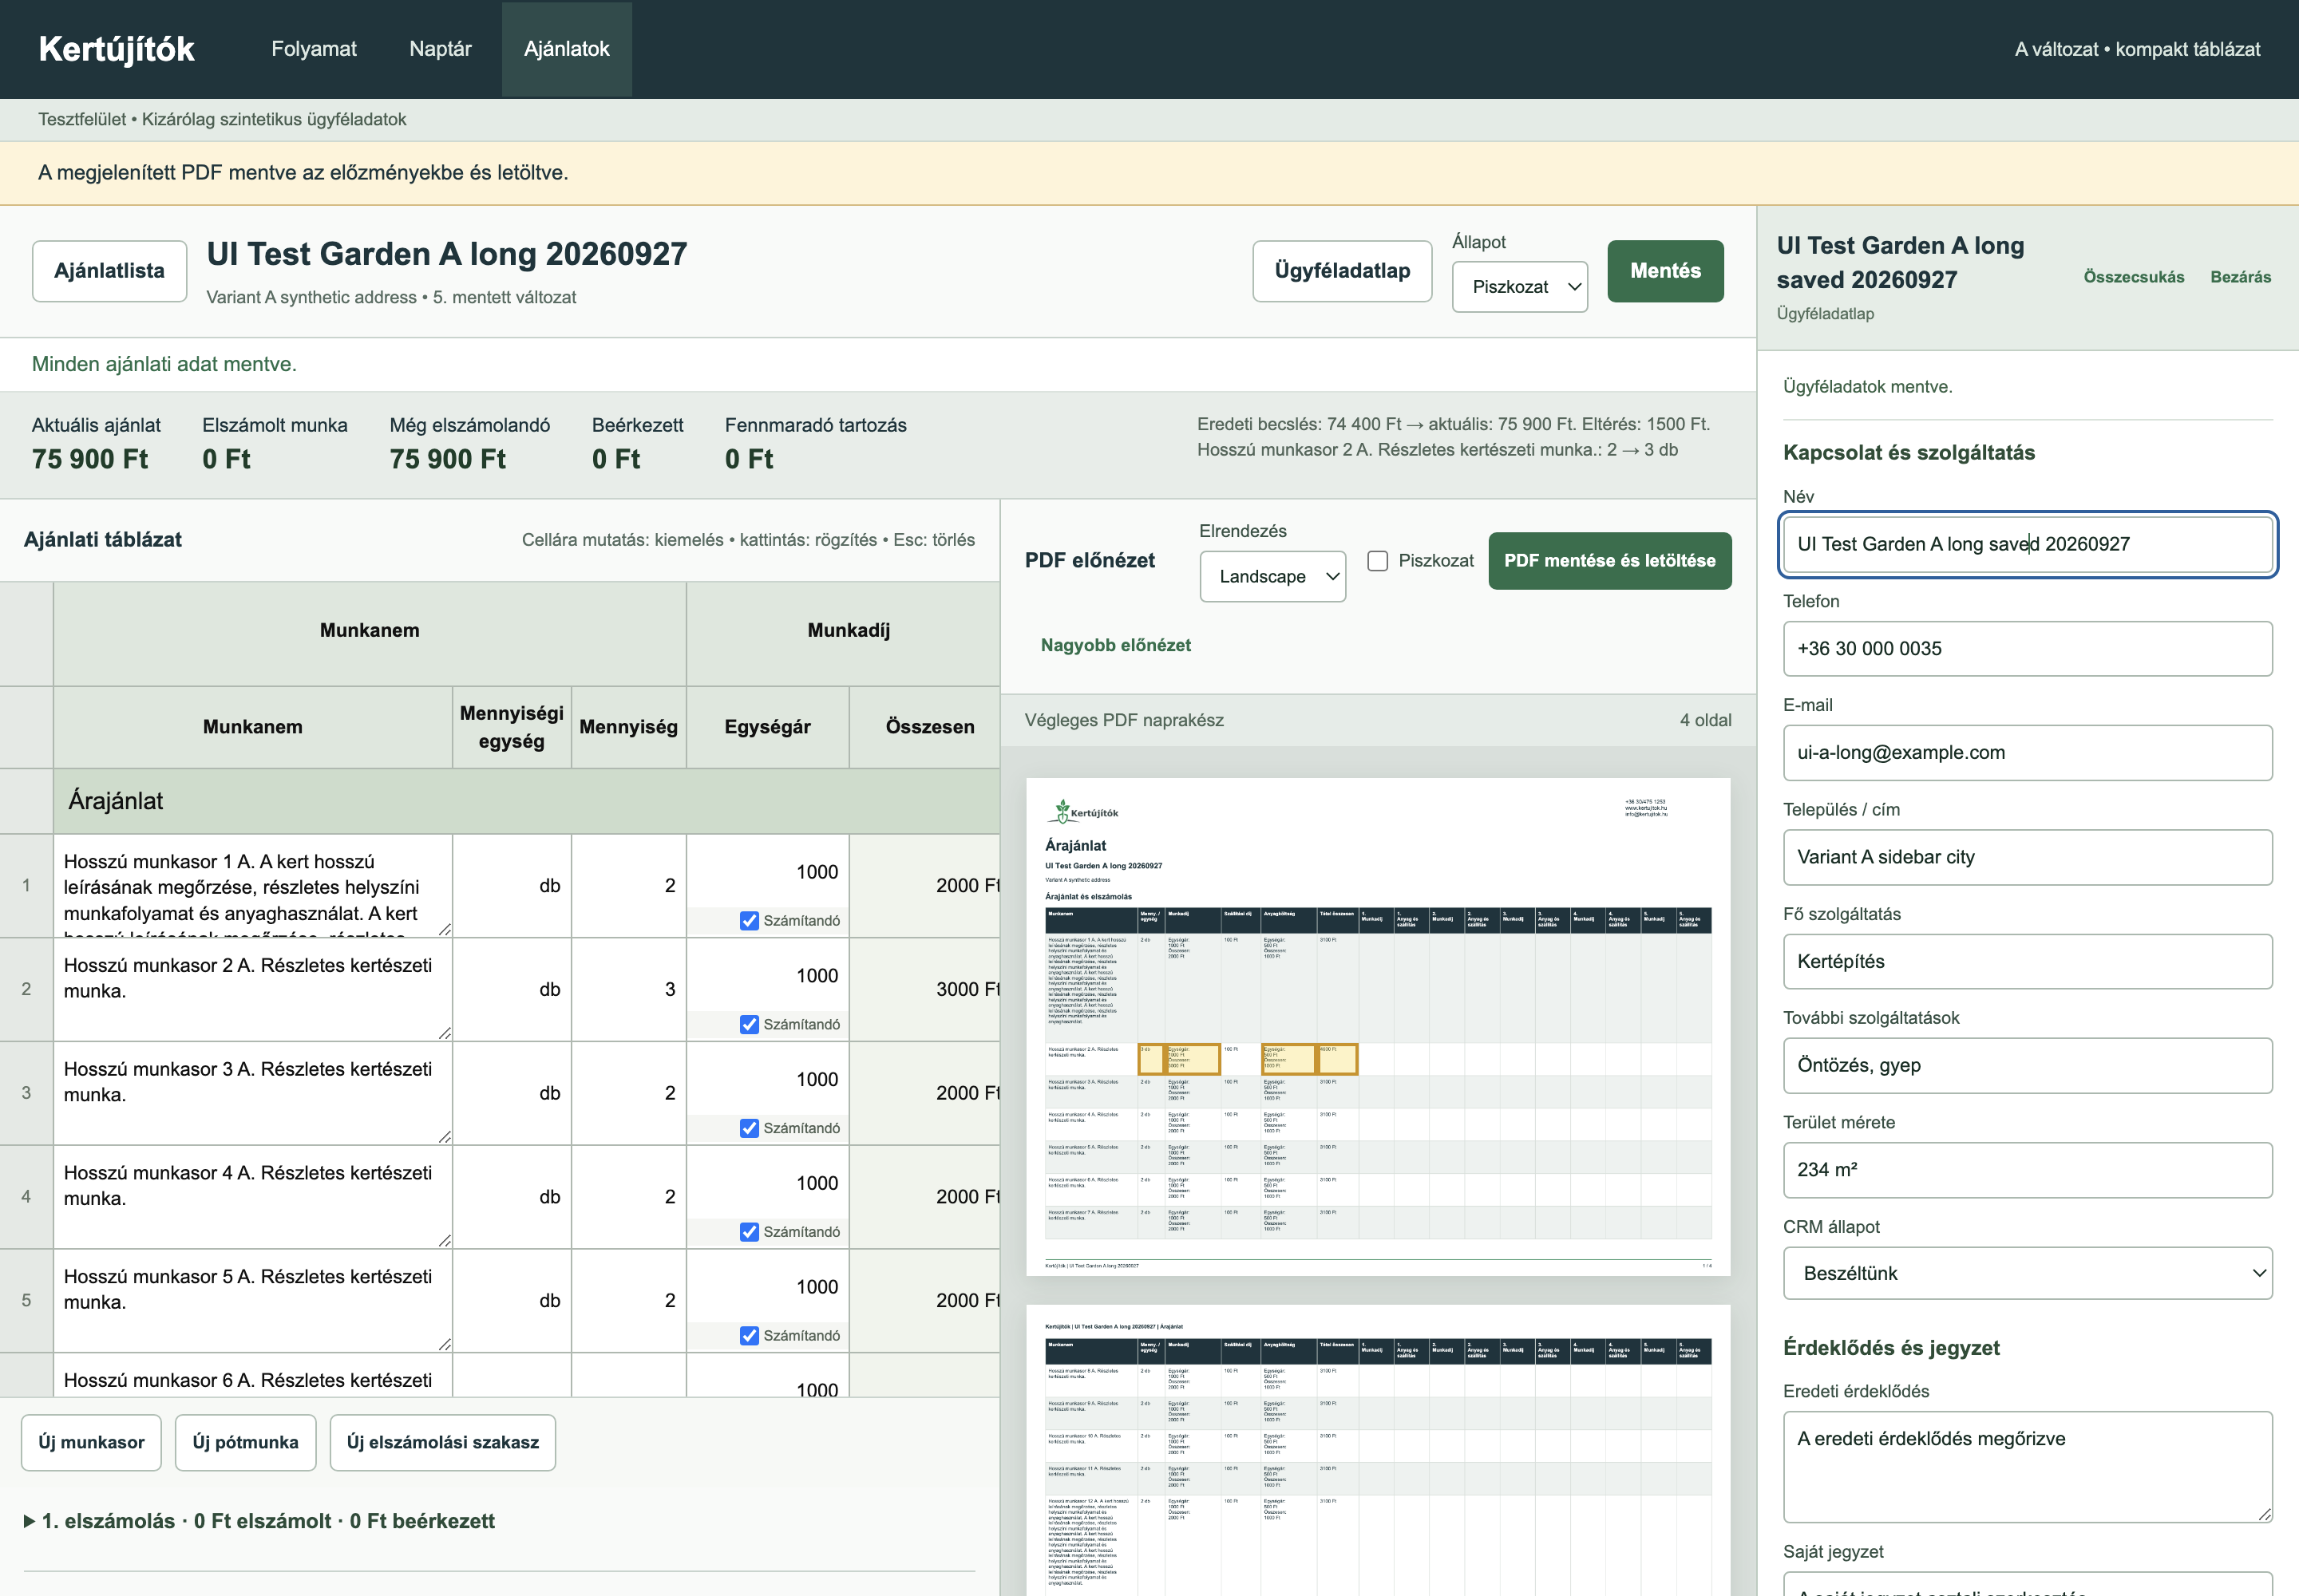Toggle the Piszkozat PDF checkbox
Viewport: 2299px width, 1596px height.
click(x=1378, y=561)
